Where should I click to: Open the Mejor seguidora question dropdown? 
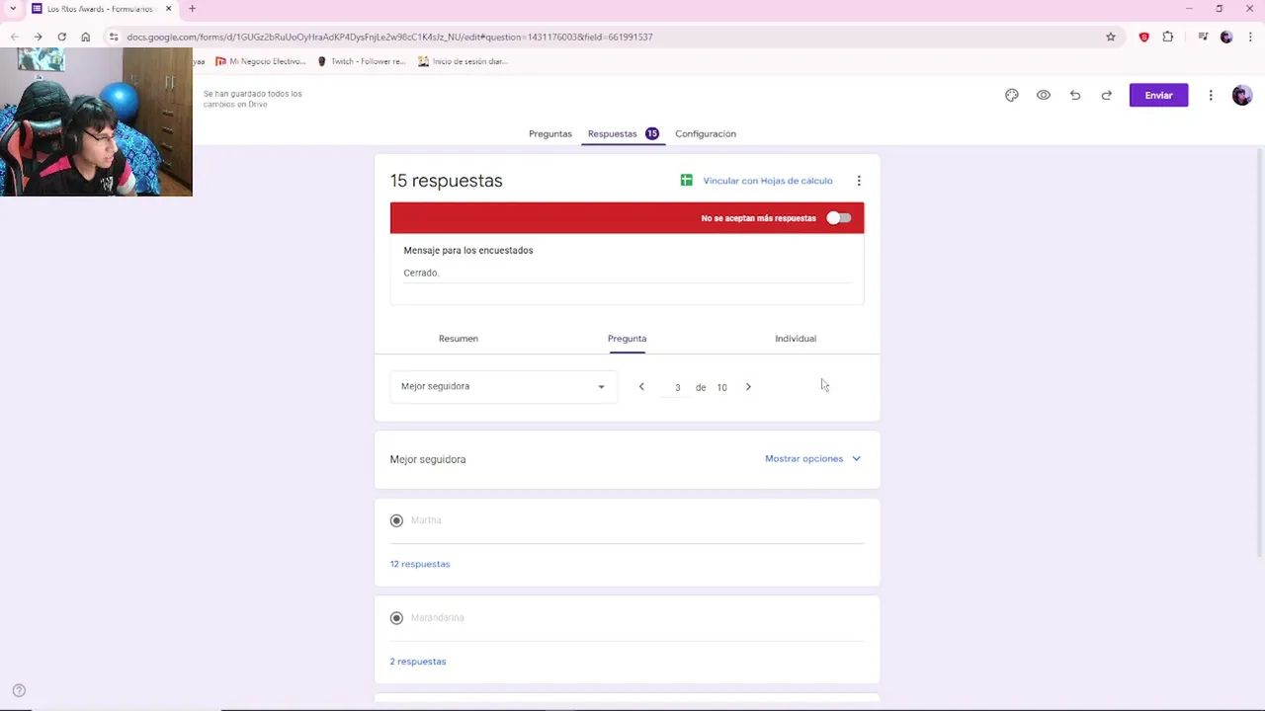coord(503,386)
